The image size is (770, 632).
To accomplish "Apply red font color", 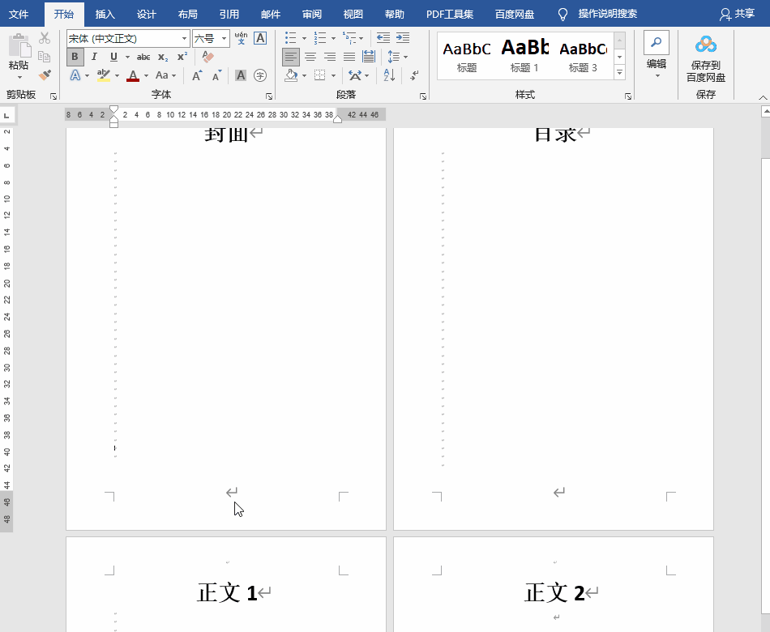I will 133,75.
